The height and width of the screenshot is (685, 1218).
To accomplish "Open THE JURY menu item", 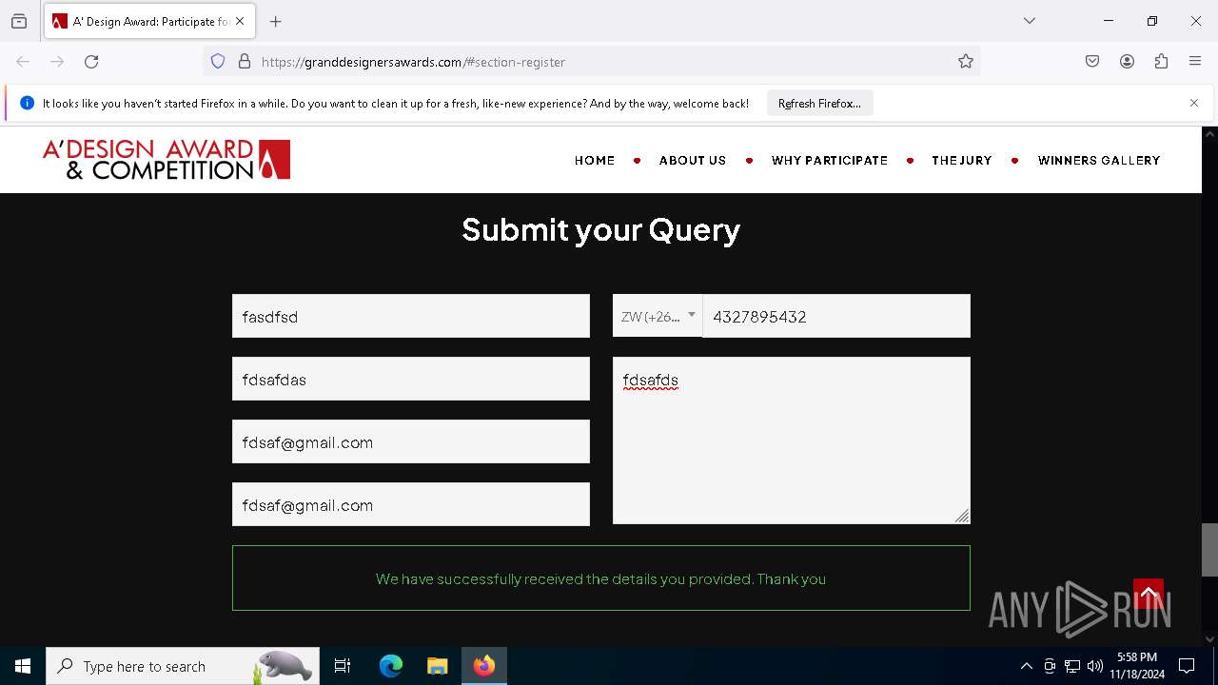I will click(x=962, y=161).
